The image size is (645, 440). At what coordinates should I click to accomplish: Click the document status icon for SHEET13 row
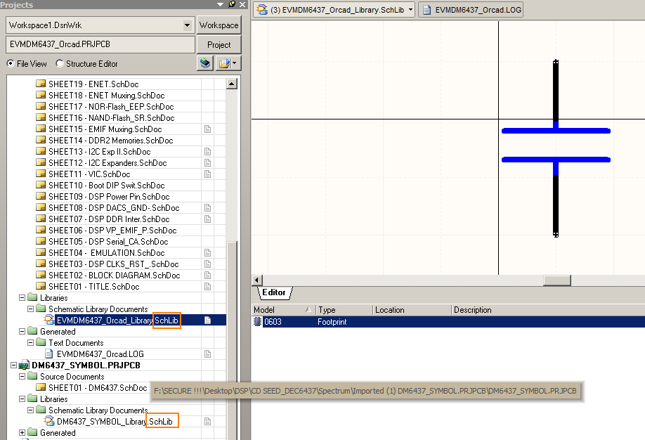point(208,152)
